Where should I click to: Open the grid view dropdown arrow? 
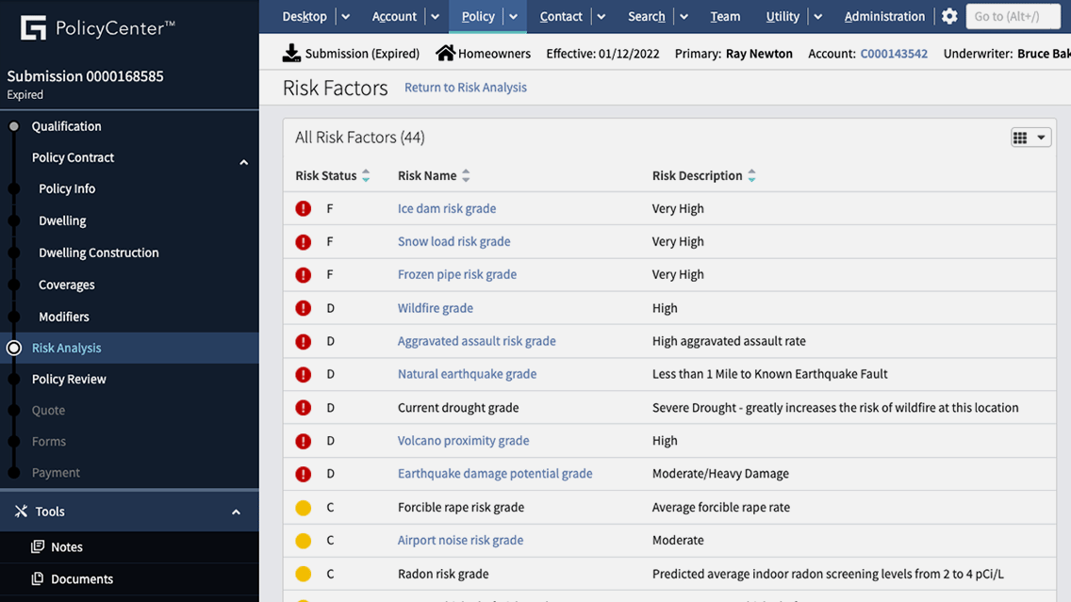point(1042,137)
